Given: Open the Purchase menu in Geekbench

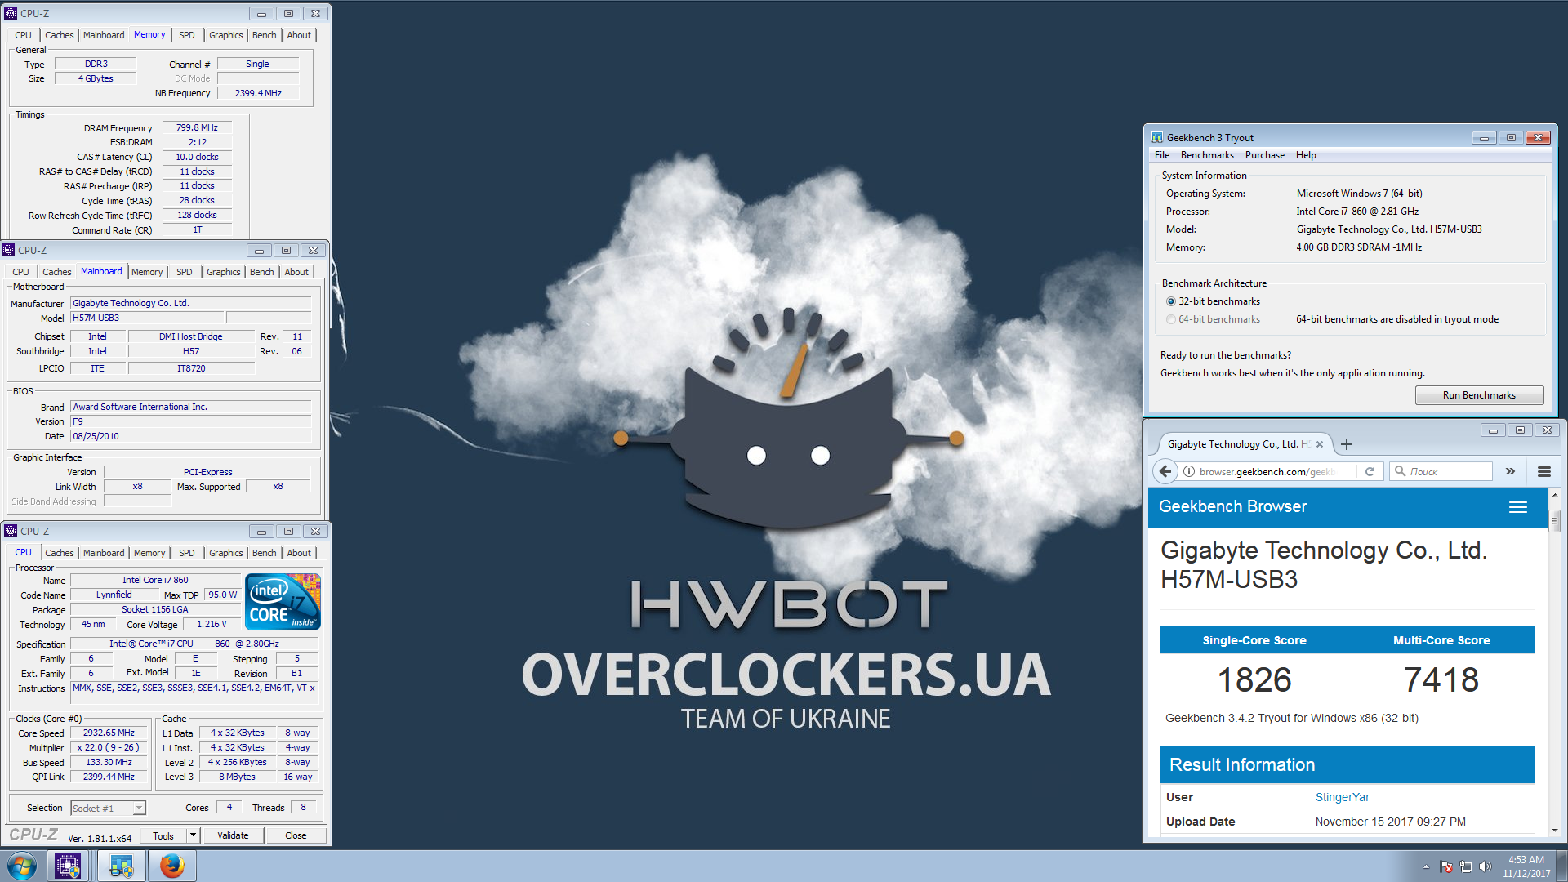Looking at the screenshot, I should (1265, 155).
